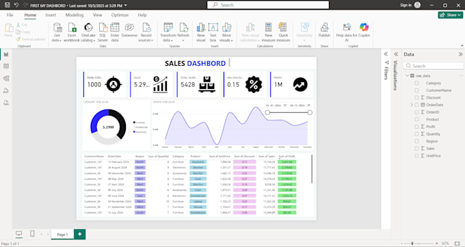
Task: Check the Discount field checkbox
Action: click(x=416, y=98)
